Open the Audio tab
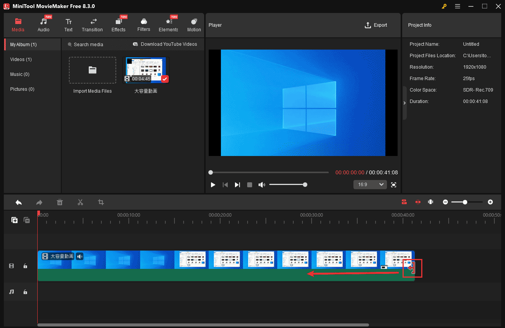The image size is (505, 328). click(43, 25)
